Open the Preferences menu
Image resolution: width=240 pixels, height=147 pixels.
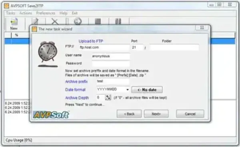(46, 13)
